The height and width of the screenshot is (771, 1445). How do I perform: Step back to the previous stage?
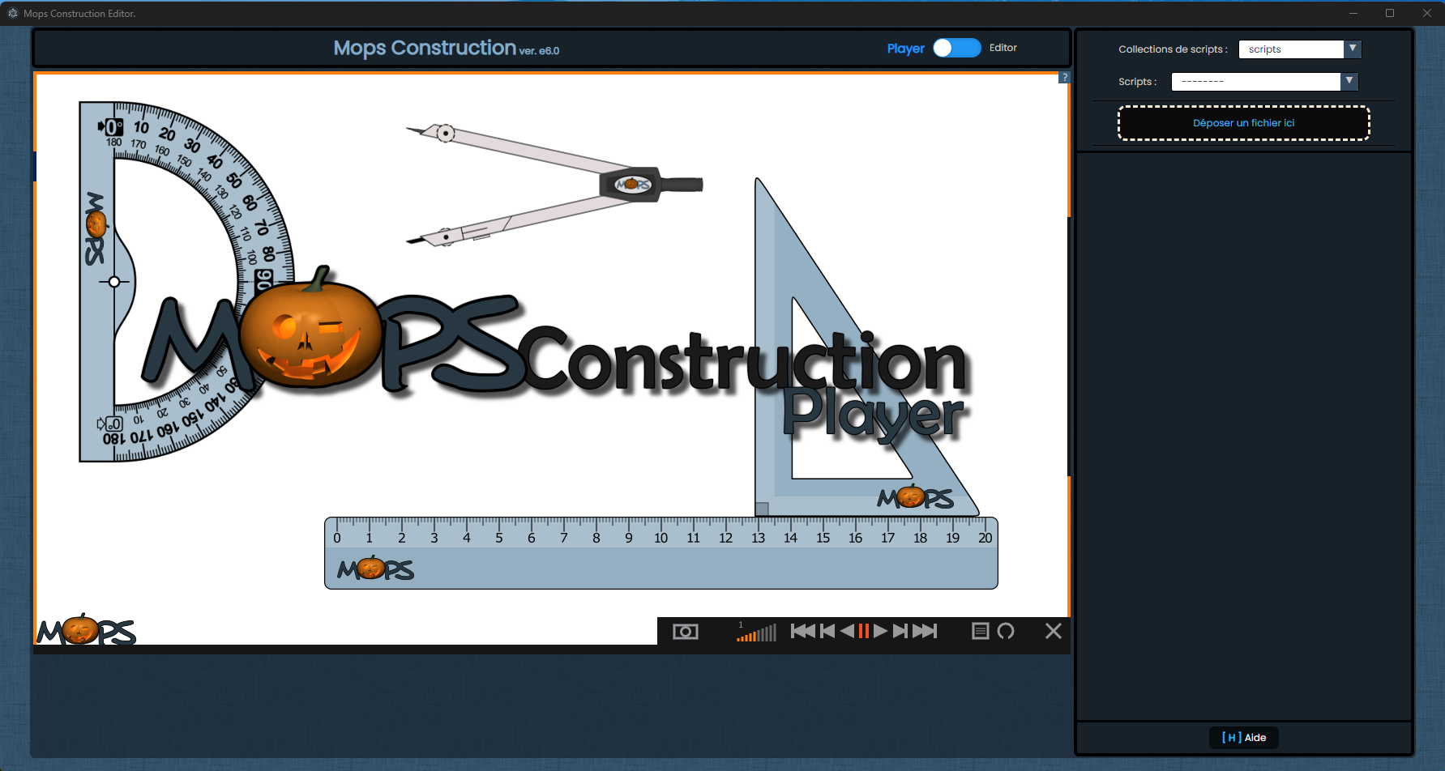(x=827, y=631)
